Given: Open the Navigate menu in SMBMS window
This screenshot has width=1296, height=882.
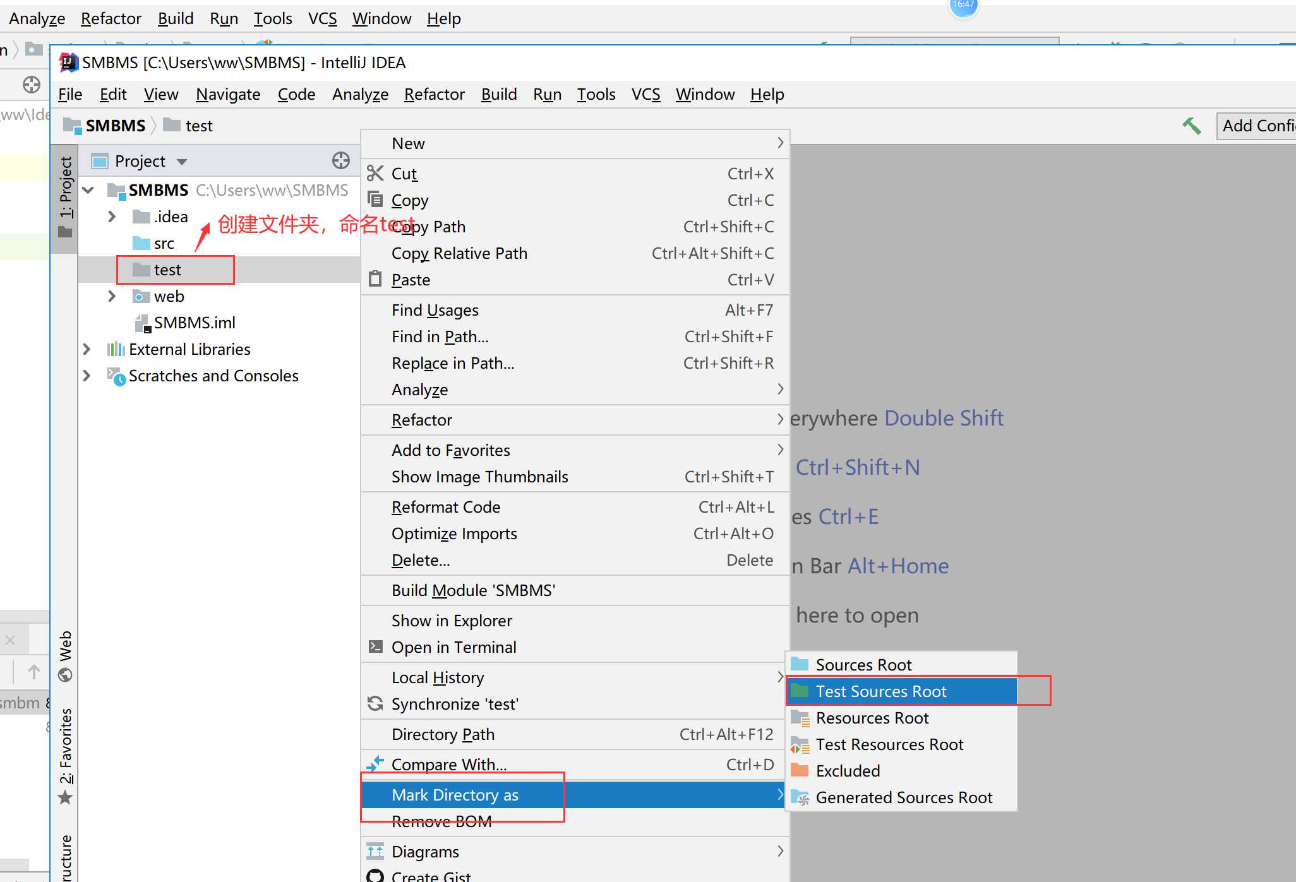Looking at the screenshot, I should (228, 94).
